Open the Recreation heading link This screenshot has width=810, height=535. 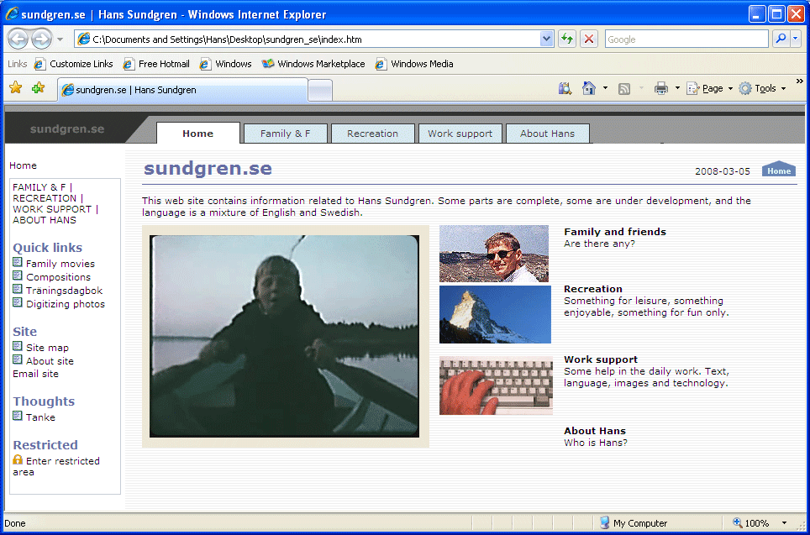pyautogui.click(x=593, y=289)
